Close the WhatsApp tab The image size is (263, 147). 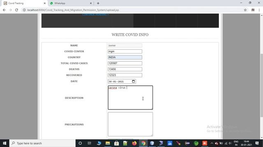pos(91,3)
